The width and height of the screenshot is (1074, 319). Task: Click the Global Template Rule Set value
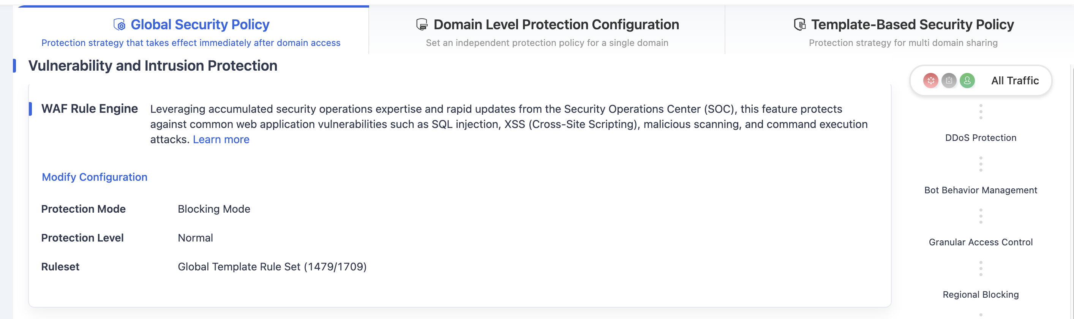(x=272, y=267)
